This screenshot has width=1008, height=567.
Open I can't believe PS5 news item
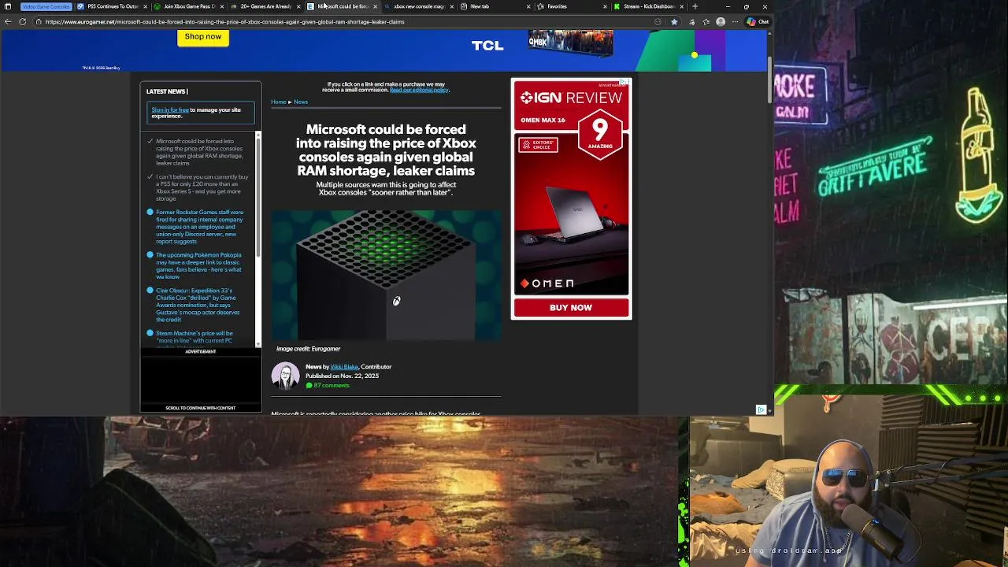click(x=202, y=187)
